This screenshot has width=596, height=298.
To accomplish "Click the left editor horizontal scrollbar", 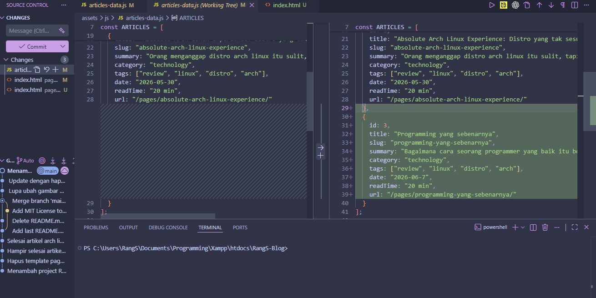I will pyautogui.click(x=158, y=216).
